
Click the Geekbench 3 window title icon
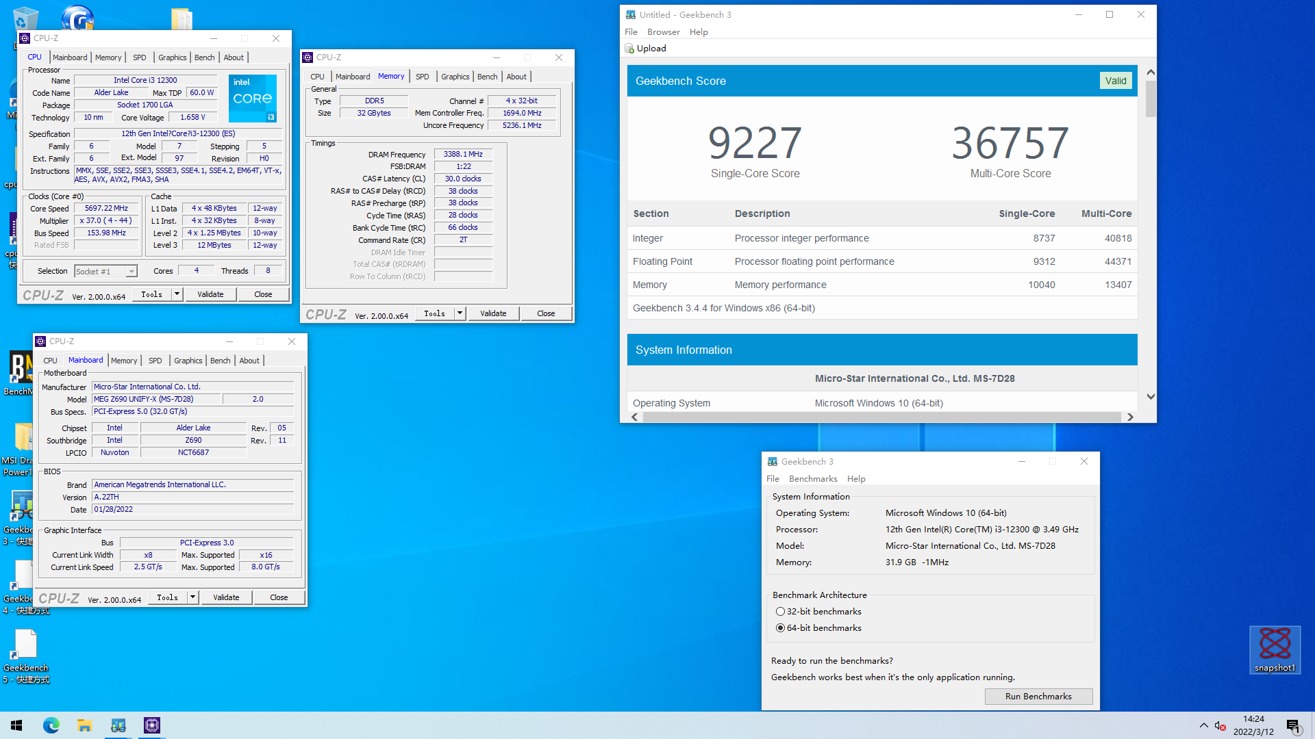click(x=773, y=462)
